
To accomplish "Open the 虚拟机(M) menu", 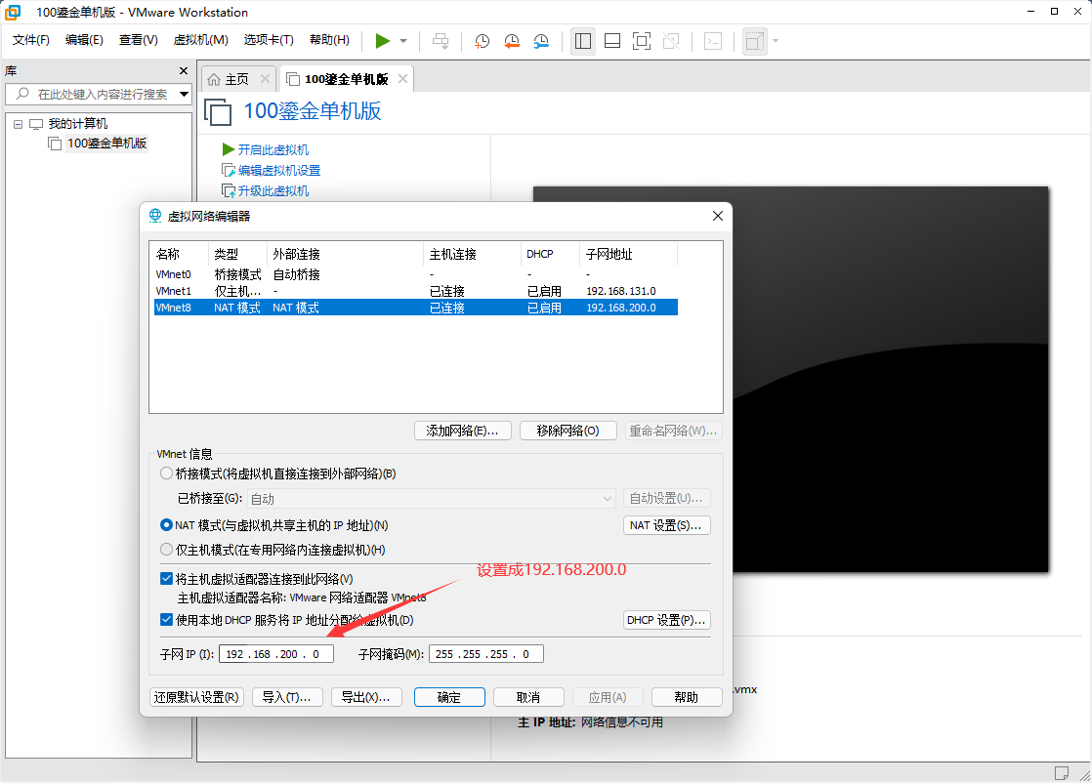I will 200,40.
